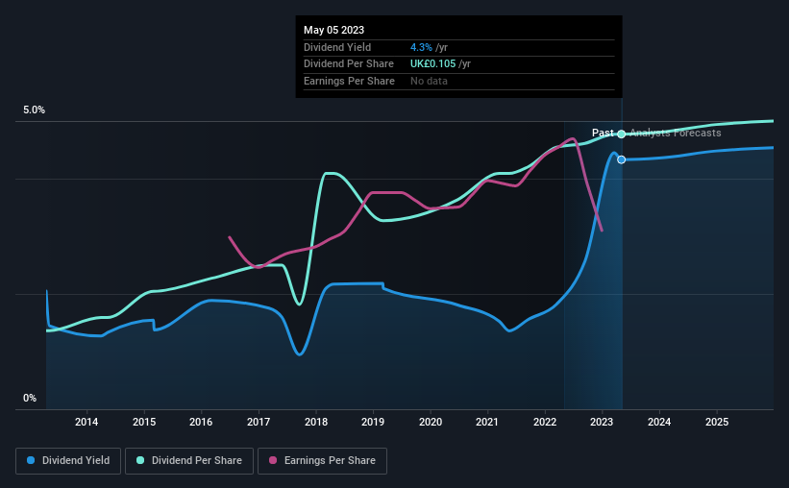Screen dimensions: 789x488
Task: Click the 5.0% y-axis label
Action: click(x=34, y=110)
